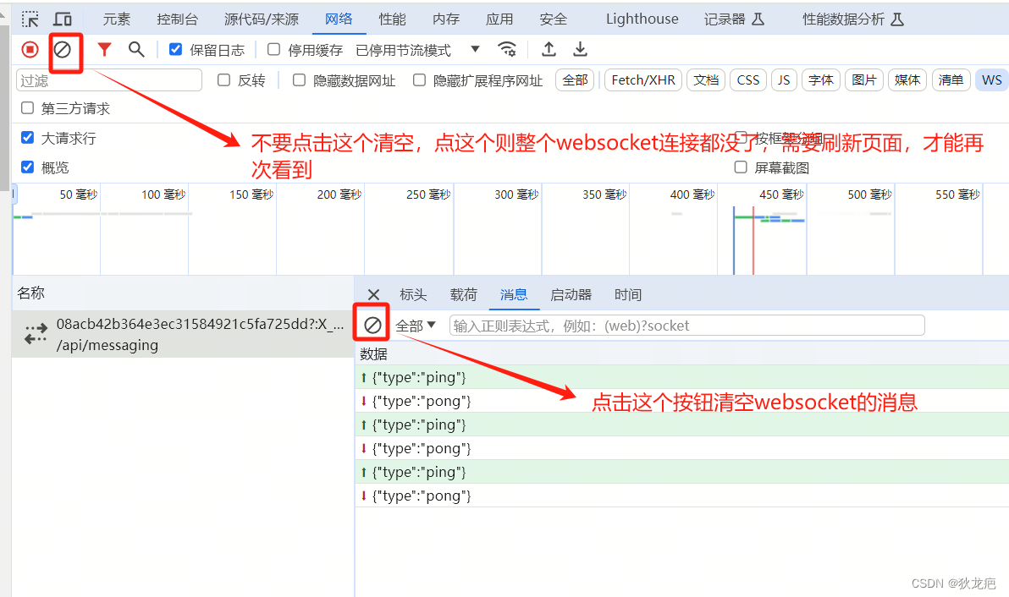
Task: Switch to the 控制台 tab
Action: pos(177,19)
